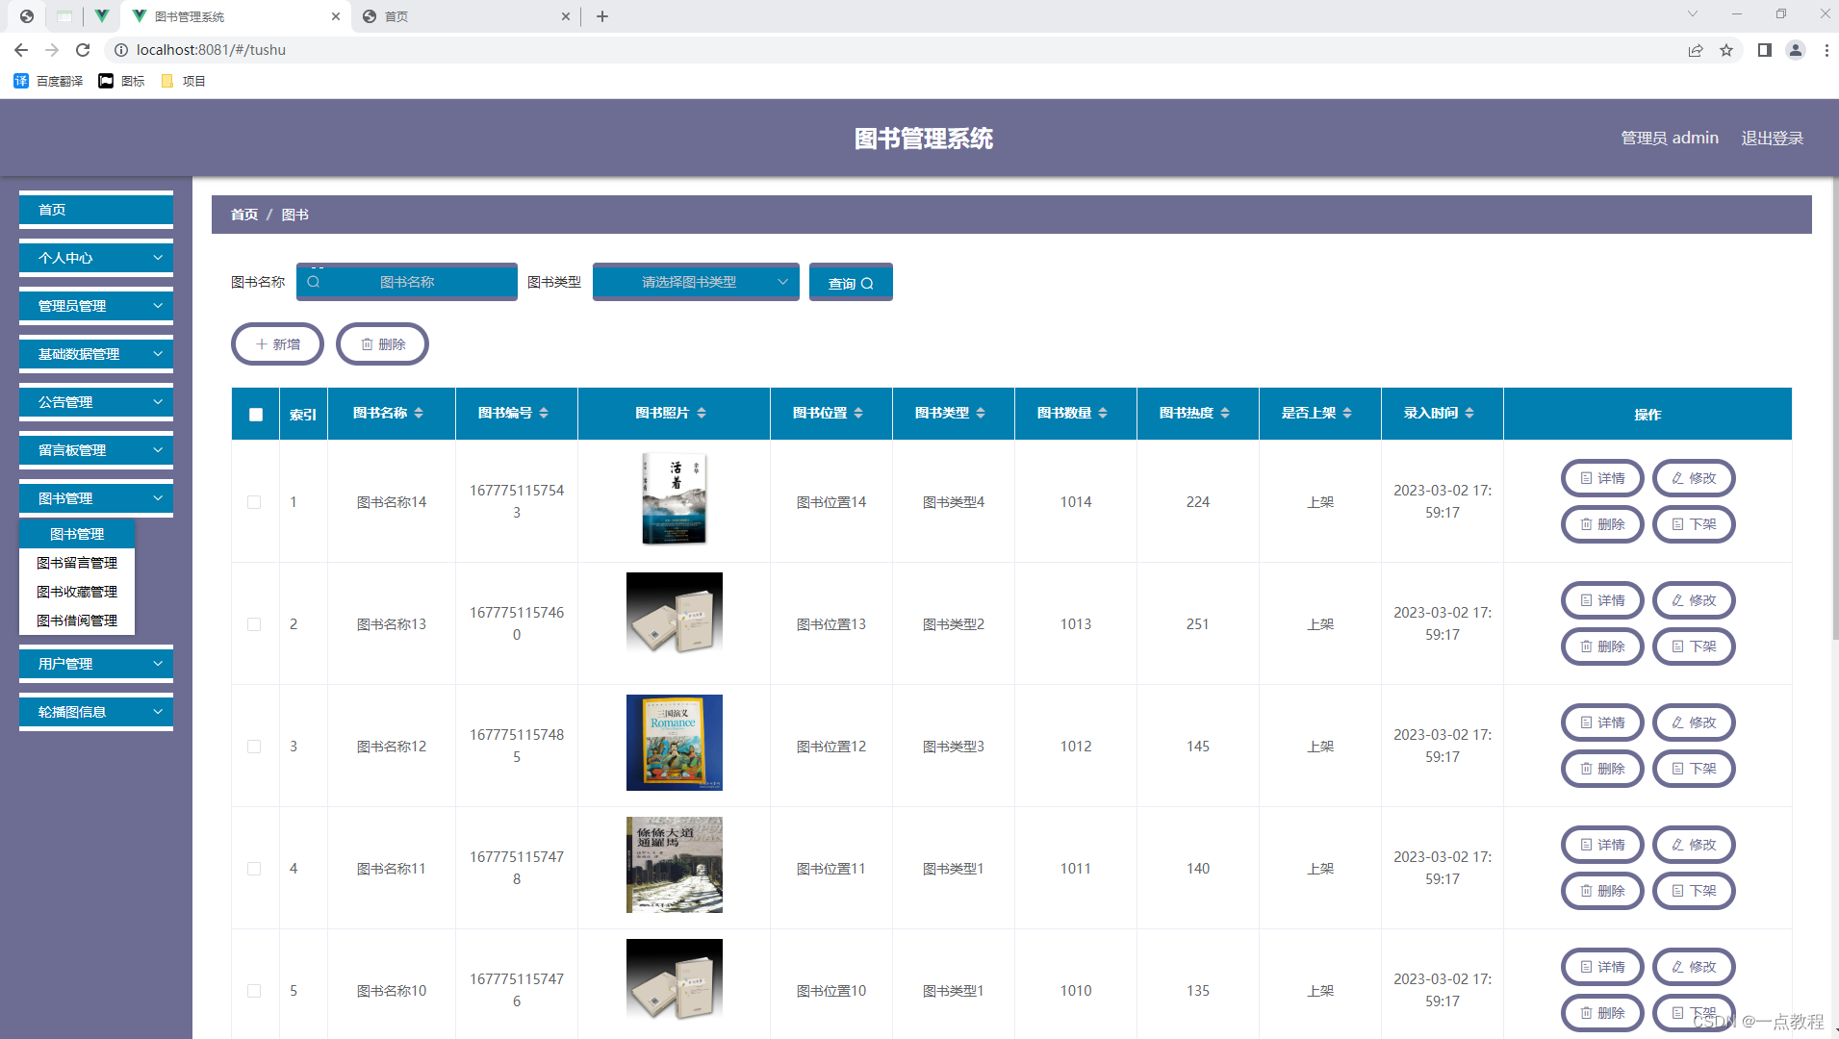1839x1039 pixels.
Task: Click the sort arrows on the 录入时间 column
Action: point(1469,414)
